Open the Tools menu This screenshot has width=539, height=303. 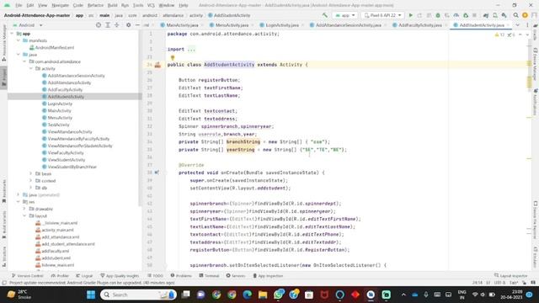[138, 5]
